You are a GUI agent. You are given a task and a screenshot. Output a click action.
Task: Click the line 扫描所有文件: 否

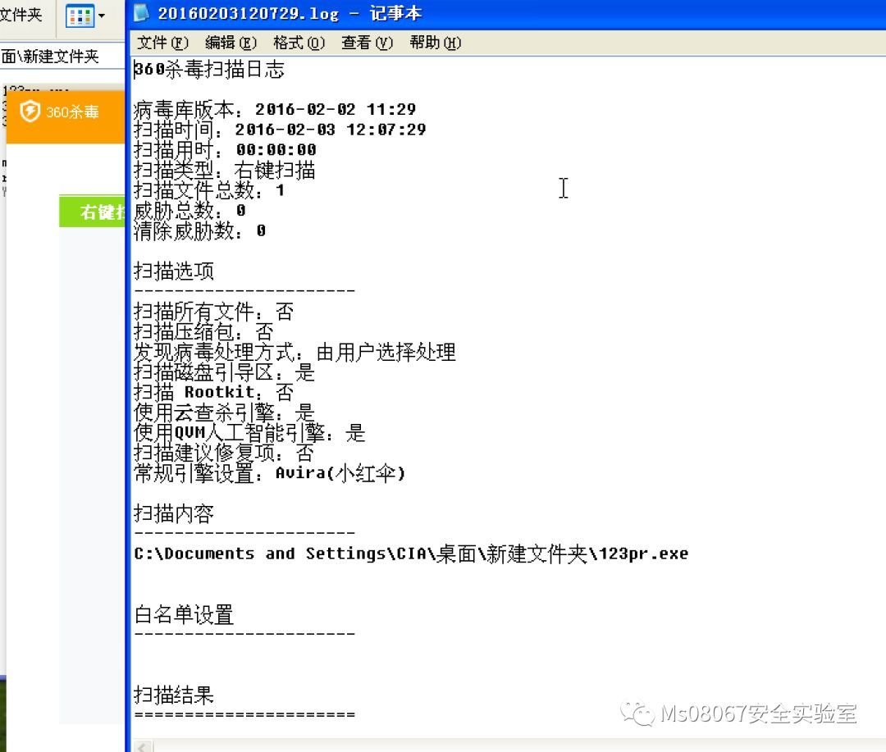click(213, 312)
